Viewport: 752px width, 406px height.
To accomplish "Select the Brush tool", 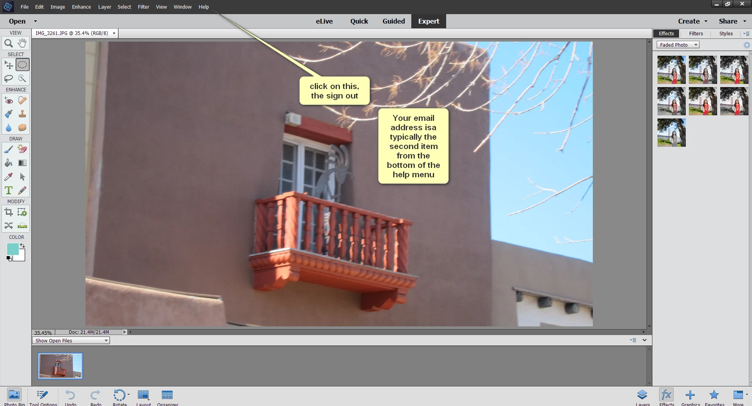I will tap(9, 149).
